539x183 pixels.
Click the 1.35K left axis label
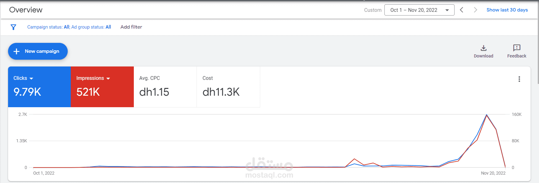[x=22, y=141]
